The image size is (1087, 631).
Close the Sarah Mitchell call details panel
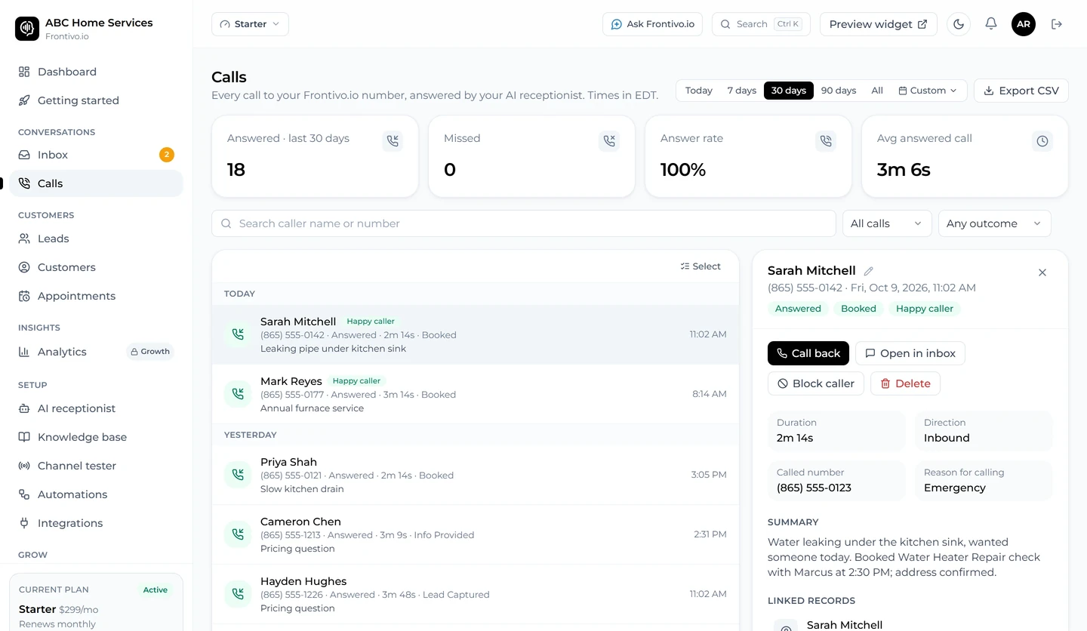point(1042,272)
